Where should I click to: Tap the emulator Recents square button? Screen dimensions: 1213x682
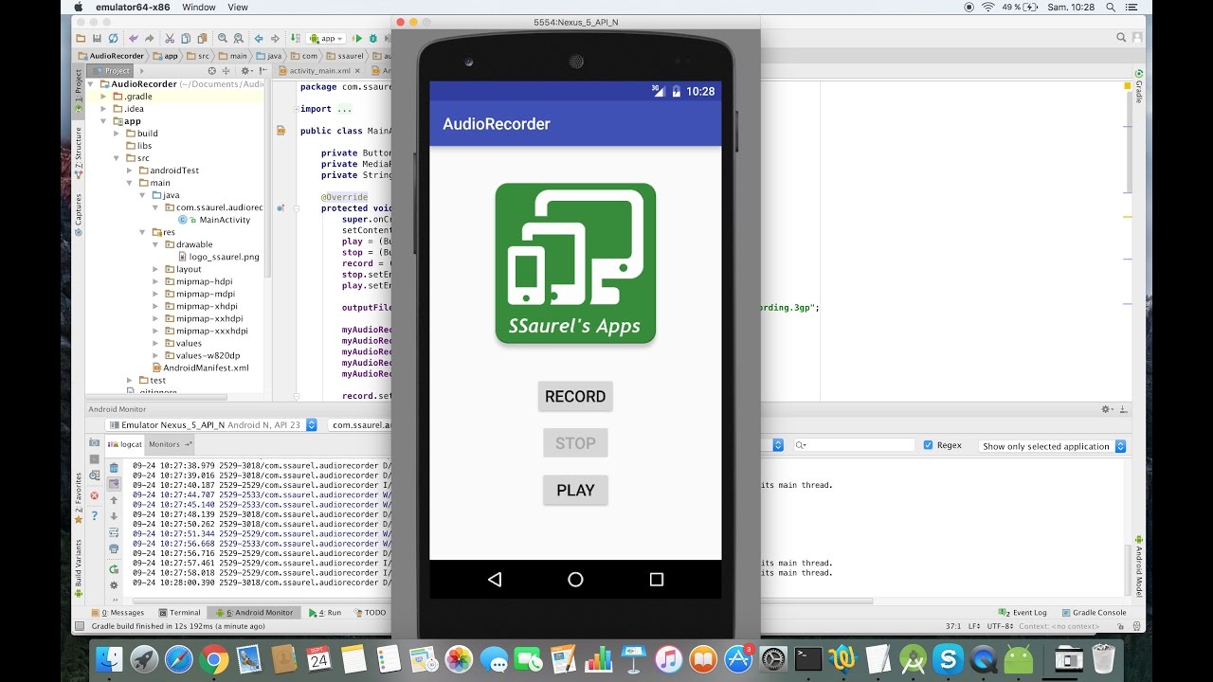pos(656,580)
